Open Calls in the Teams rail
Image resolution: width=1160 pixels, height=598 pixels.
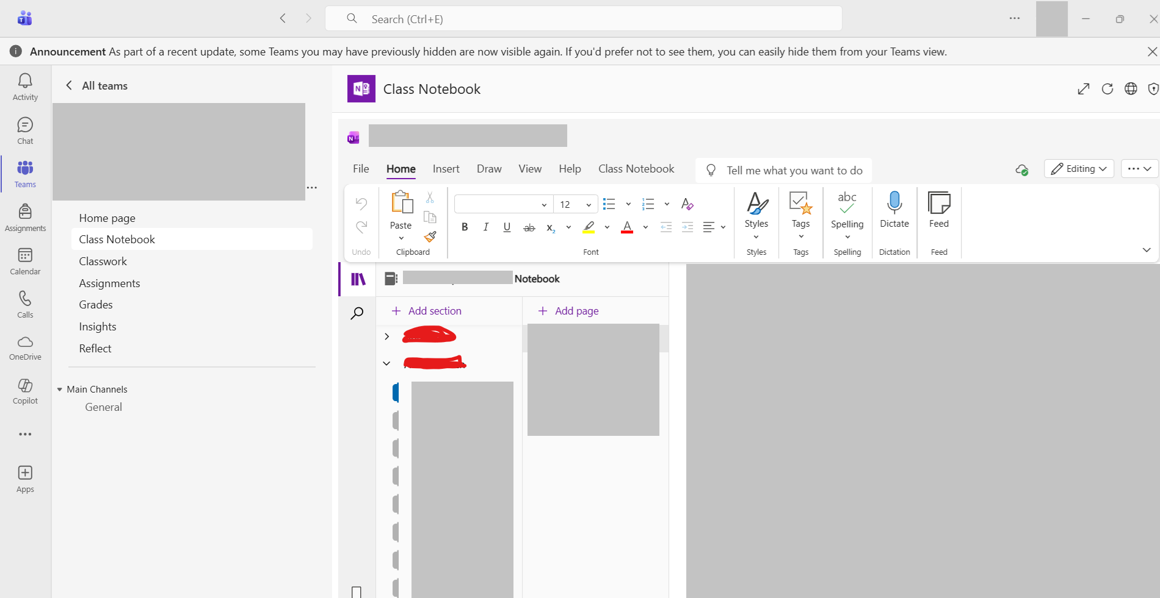click(25, 304)
